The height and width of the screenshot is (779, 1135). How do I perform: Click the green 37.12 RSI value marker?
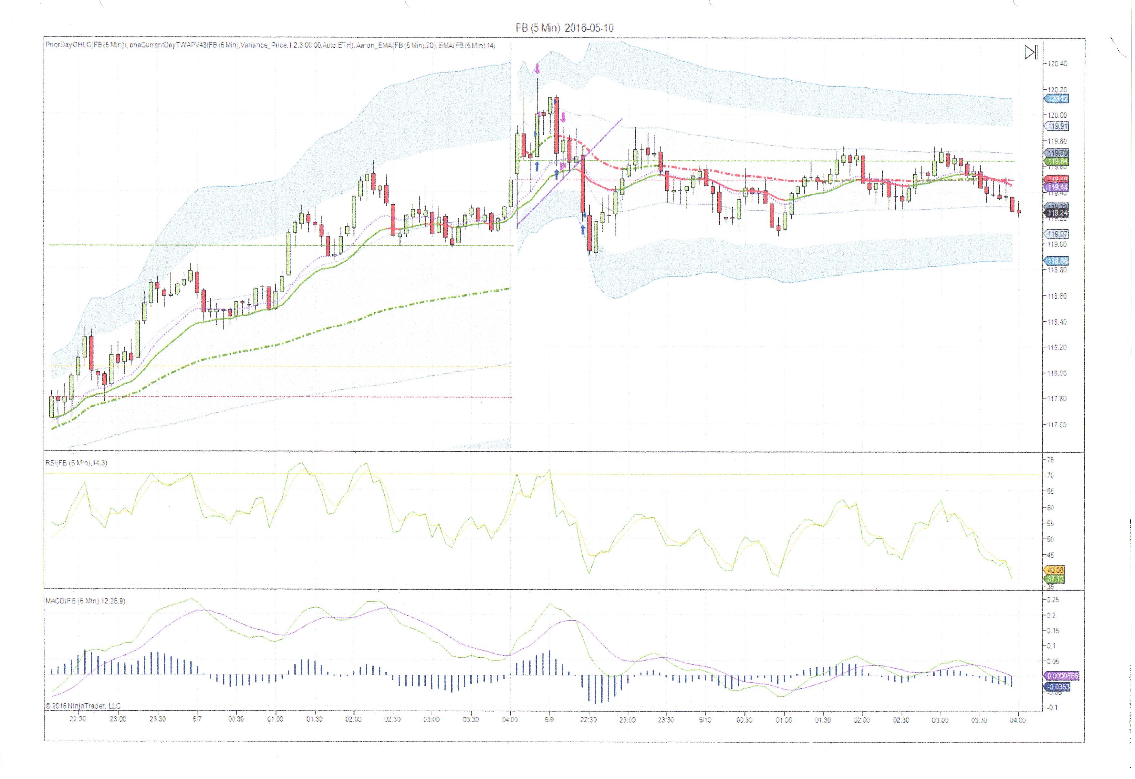1054,579
